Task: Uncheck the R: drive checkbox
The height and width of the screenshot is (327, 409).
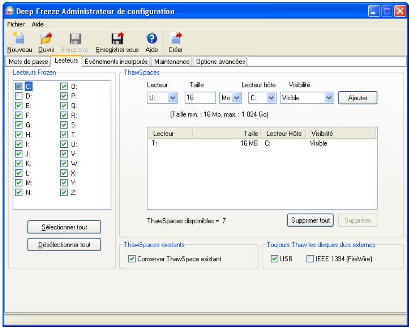Action: (64, 115)
